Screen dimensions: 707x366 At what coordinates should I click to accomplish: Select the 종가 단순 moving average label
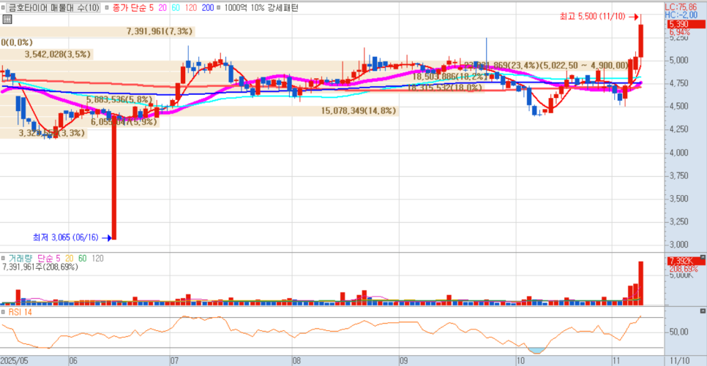129,7
